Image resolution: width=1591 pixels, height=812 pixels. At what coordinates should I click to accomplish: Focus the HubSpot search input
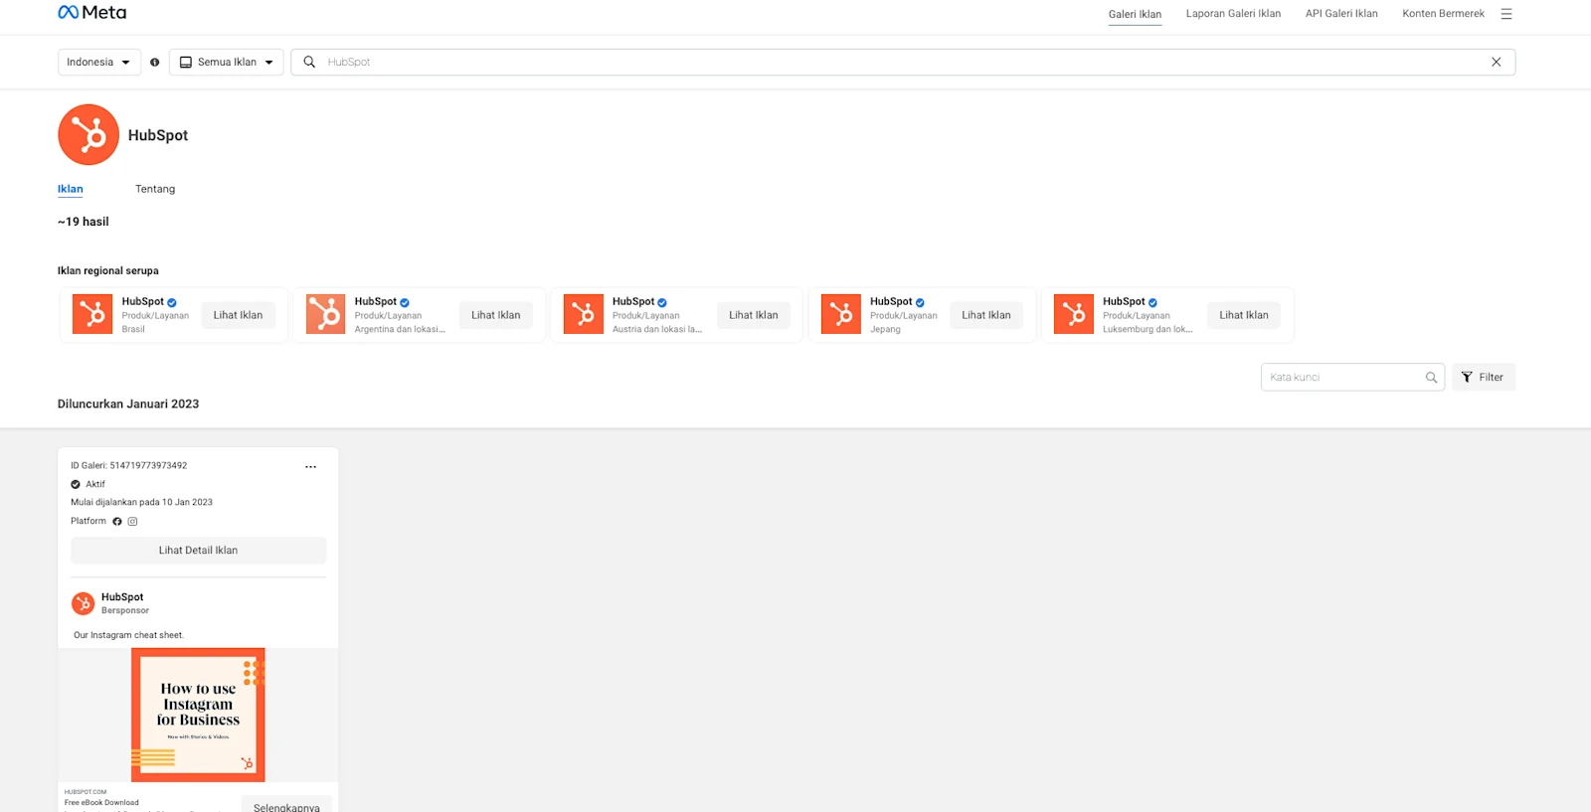pos(902,62)
